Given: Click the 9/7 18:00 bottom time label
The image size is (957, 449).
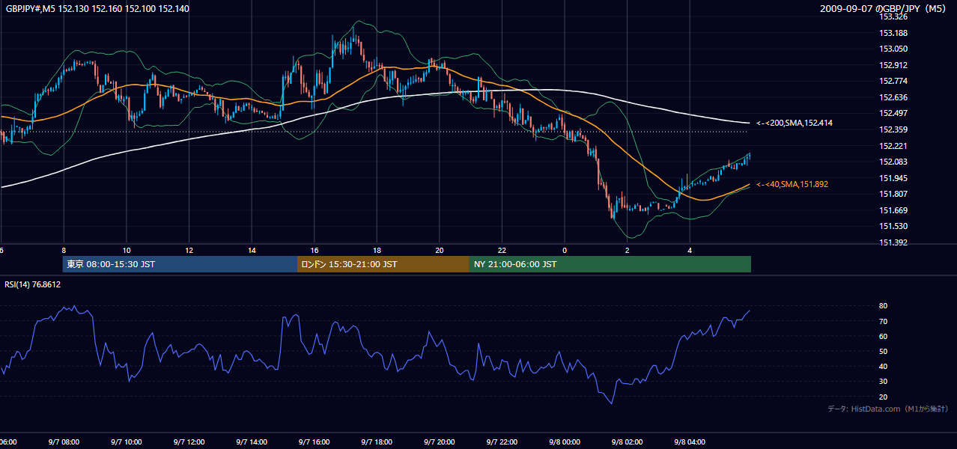Looking at the screenshot, I should click(377, 442).
